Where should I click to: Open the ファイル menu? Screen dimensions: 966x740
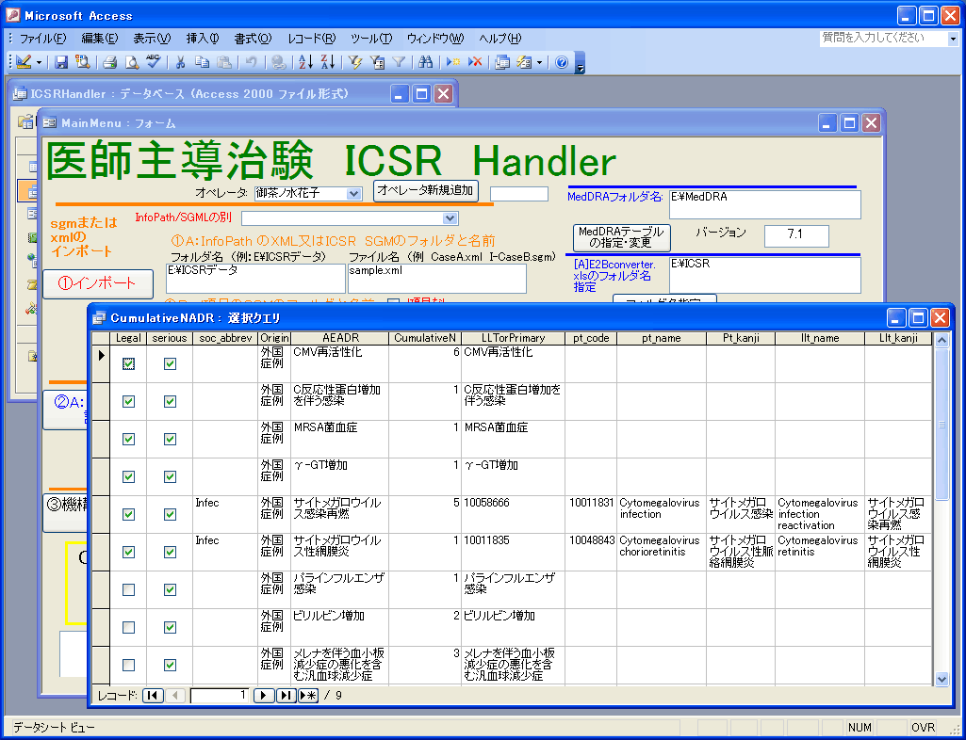point(42,39)
